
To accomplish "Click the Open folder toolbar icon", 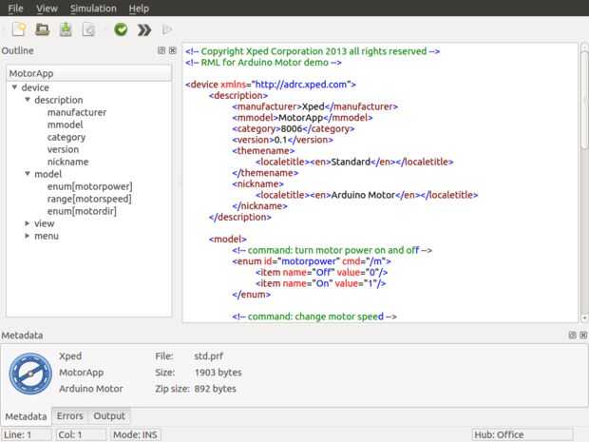I will pos(42,29).
